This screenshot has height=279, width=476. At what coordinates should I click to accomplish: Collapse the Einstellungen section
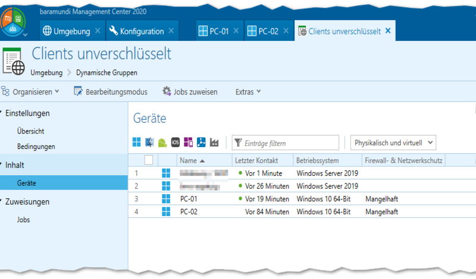[x=1, y=112]
